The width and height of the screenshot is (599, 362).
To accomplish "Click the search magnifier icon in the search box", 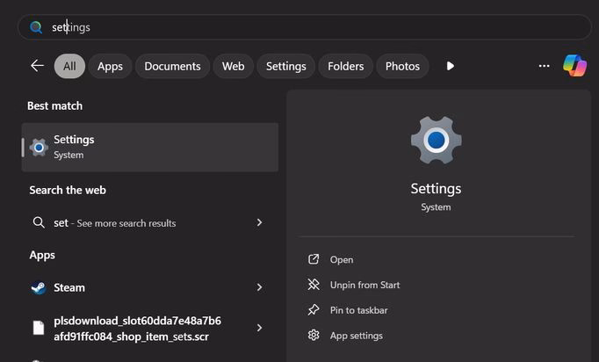I will 36,27.
